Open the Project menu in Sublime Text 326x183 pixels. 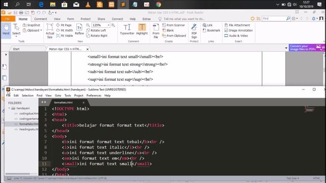(x=78, y=96)
